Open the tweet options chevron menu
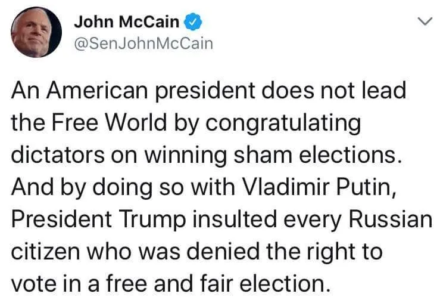 (x=424, y=23)
